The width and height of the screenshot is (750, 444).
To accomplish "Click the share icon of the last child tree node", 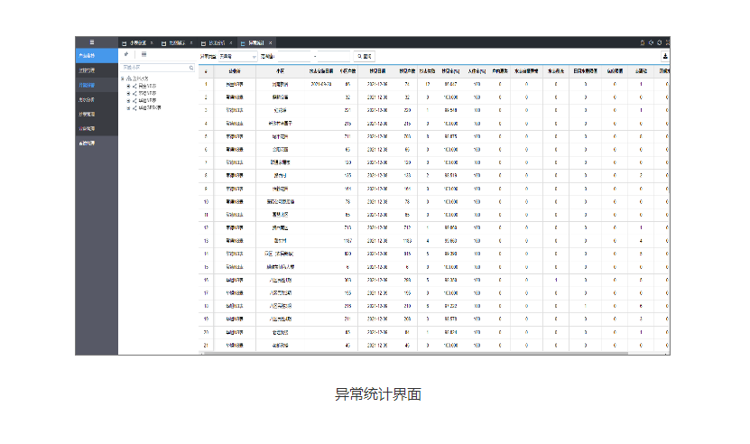I will tap(134, 108).
